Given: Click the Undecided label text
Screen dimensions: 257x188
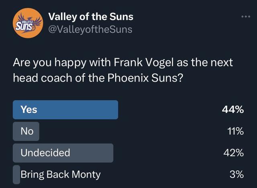Looking at the screenshot, I should point(45,153).
